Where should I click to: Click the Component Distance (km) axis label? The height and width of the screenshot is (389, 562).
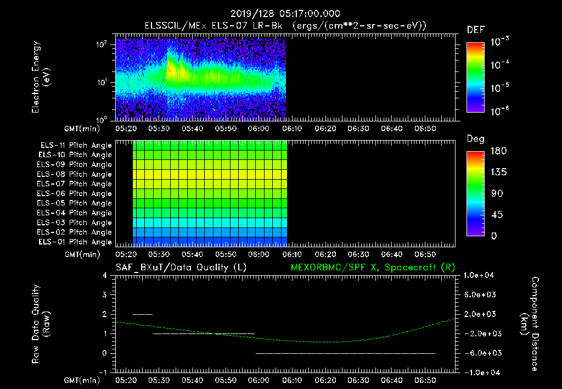pos(530,324)
